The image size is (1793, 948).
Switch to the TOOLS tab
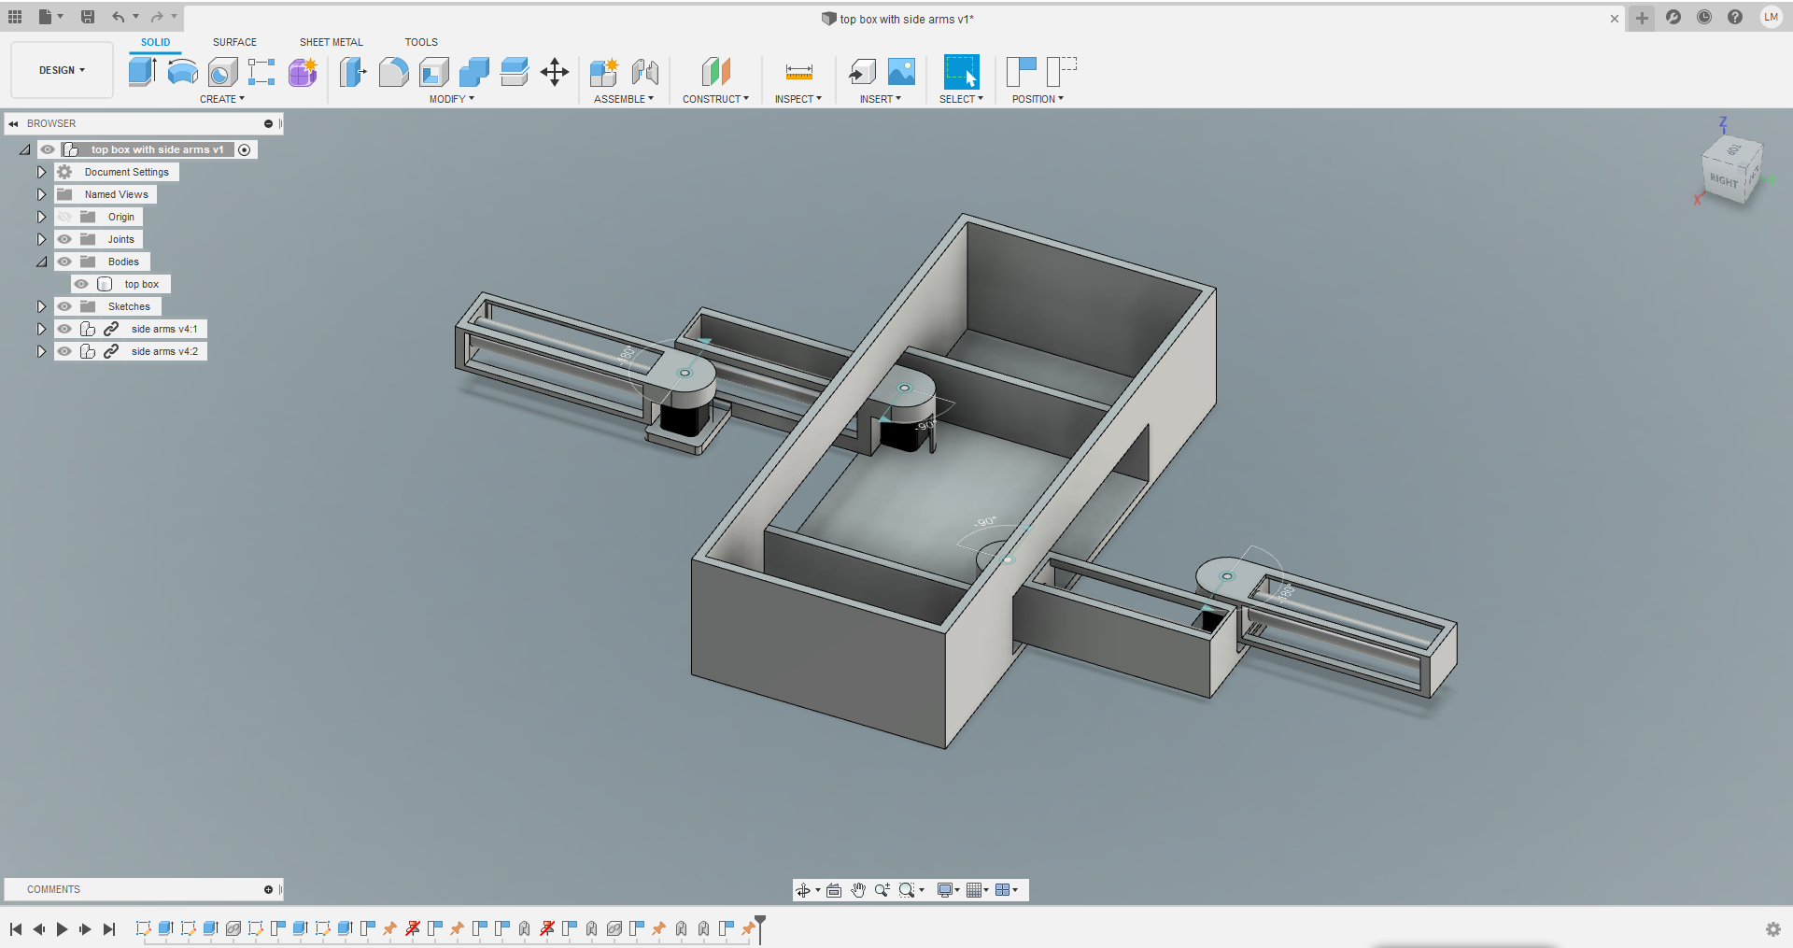click(421, 42)
